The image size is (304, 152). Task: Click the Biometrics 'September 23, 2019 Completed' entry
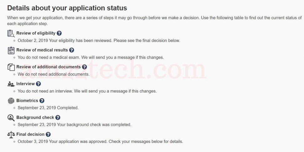click(48, 108)
